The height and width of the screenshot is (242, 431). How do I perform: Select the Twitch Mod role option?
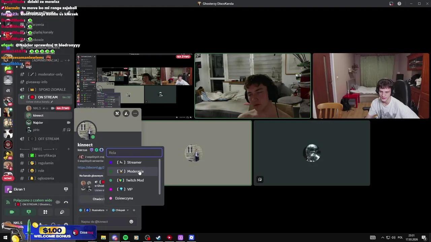tap(133, 180)
